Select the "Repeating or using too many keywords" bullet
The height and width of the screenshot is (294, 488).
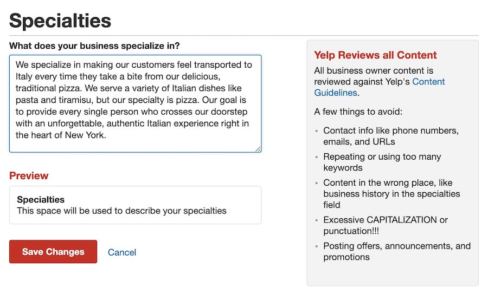[x=382, y=162]
